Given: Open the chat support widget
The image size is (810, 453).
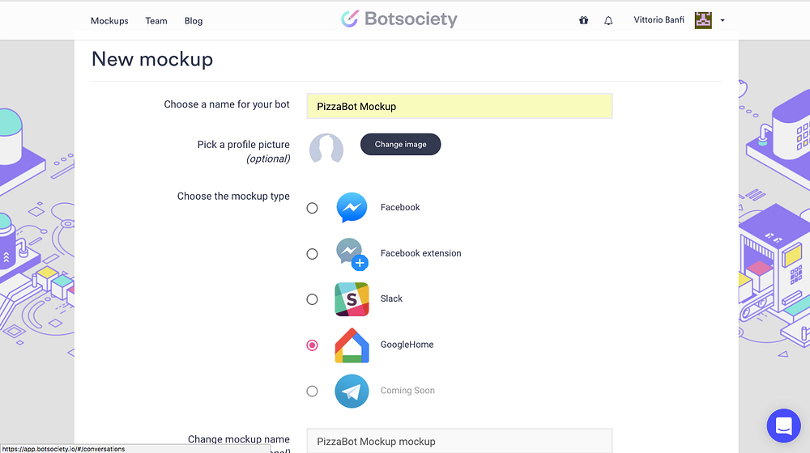Looking at the screenshot, I should click(x=783, y=426).
